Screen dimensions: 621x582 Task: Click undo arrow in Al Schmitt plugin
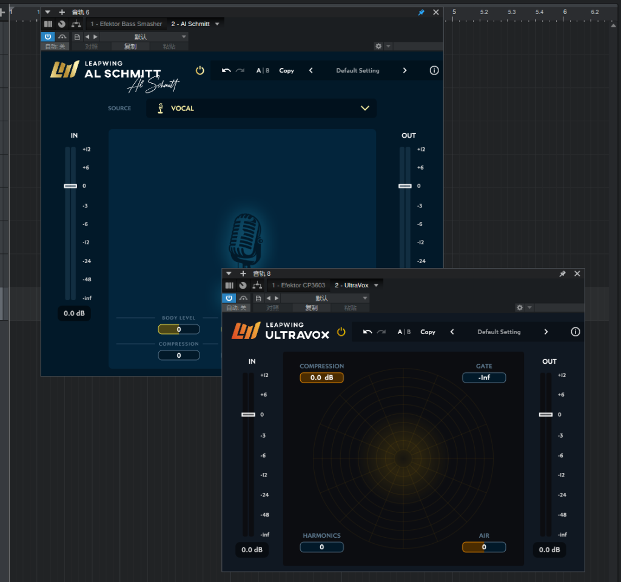click(226, 70)
